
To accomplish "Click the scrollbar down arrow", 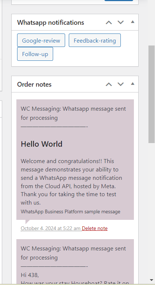I will coord(152,280).
